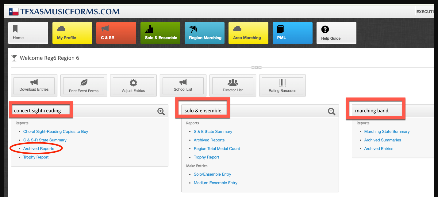The width and height of the screenshot is (438, 197).
Task: Open Archived Reports under concert sight-reading
Action: click(39, 149)
